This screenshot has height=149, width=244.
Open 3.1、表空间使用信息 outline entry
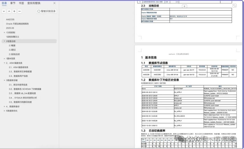coord(18,84)
